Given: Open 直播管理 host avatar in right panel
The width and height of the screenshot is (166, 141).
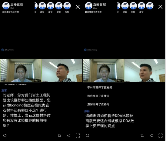Looking at the screenshot, I should [89, 6].
